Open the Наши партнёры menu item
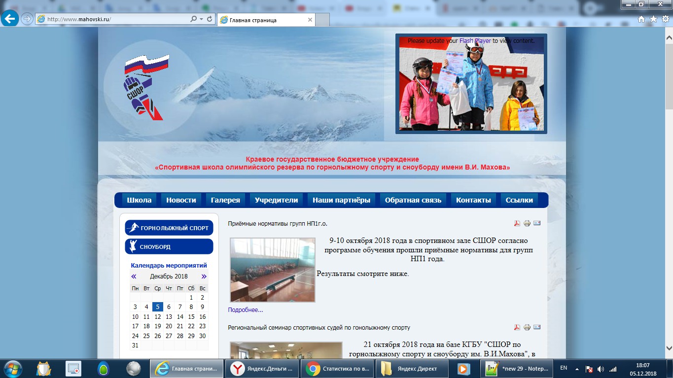This screenshot has width=673, height=378. 341,200
